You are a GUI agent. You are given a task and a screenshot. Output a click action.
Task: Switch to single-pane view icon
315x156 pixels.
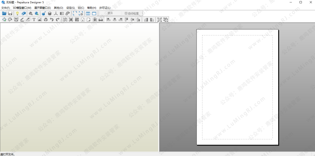pyautogui.click(x=94, y=13)
